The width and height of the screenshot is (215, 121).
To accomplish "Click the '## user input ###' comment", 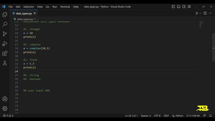I will [x=37, y=90].
